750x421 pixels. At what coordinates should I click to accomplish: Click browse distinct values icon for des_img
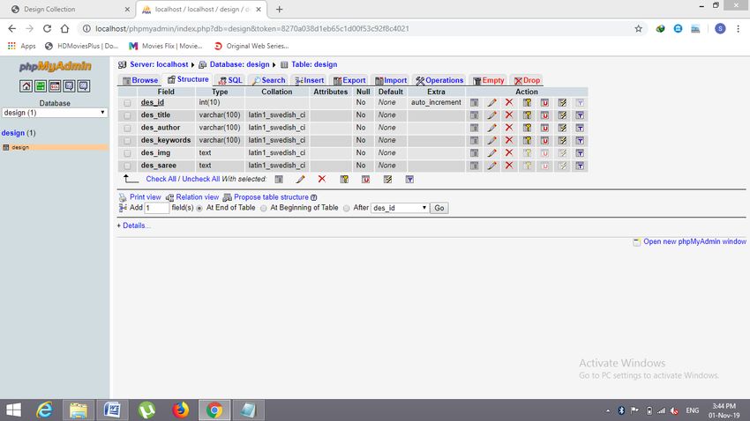tap(475, 153)
